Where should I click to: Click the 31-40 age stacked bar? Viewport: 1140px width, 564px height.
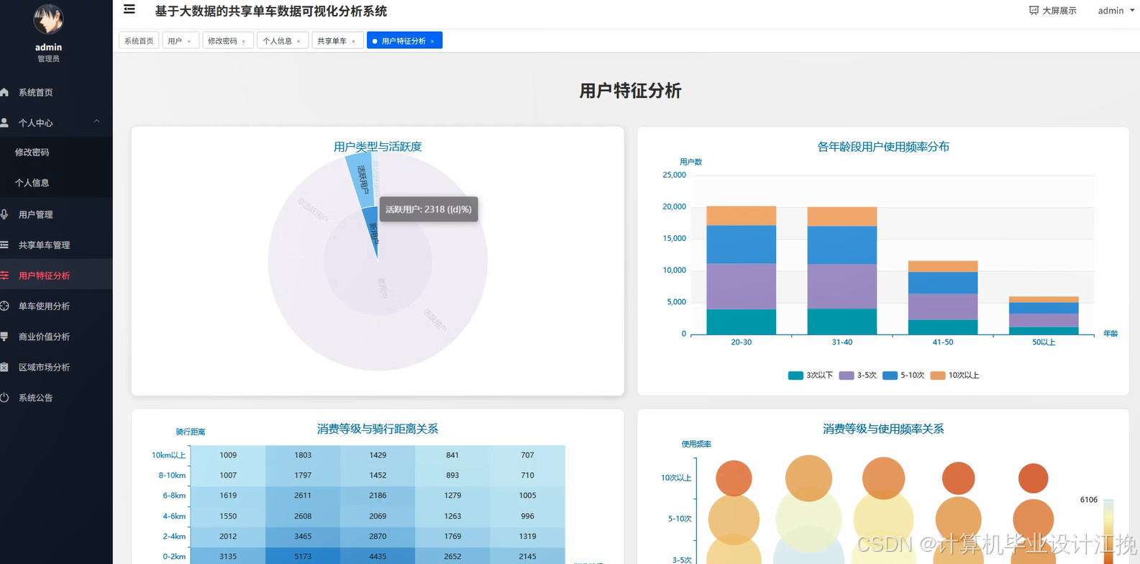[x=842, y=271]
